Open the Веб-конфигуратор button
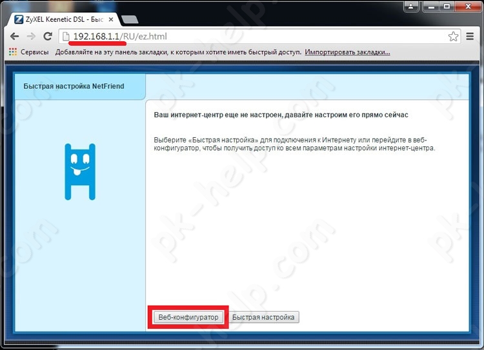The image size is (484, 350). [188, 317]
